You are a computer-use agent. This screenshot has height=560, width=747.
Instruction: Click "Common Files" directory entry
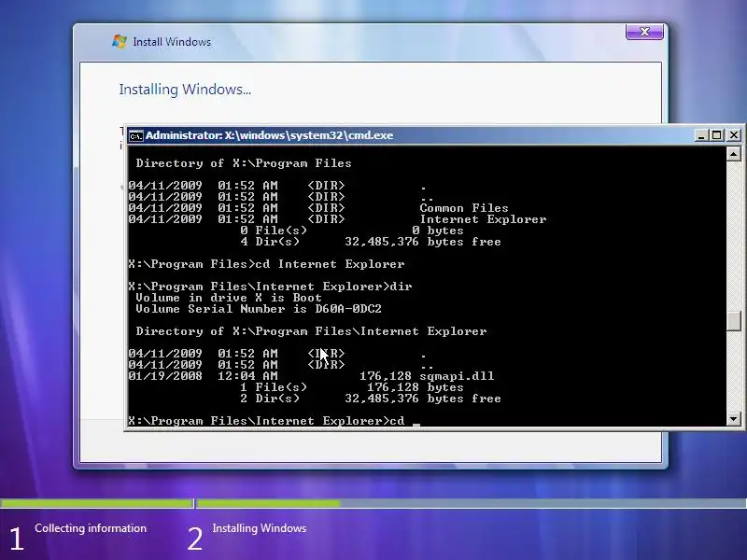(463, 208)
